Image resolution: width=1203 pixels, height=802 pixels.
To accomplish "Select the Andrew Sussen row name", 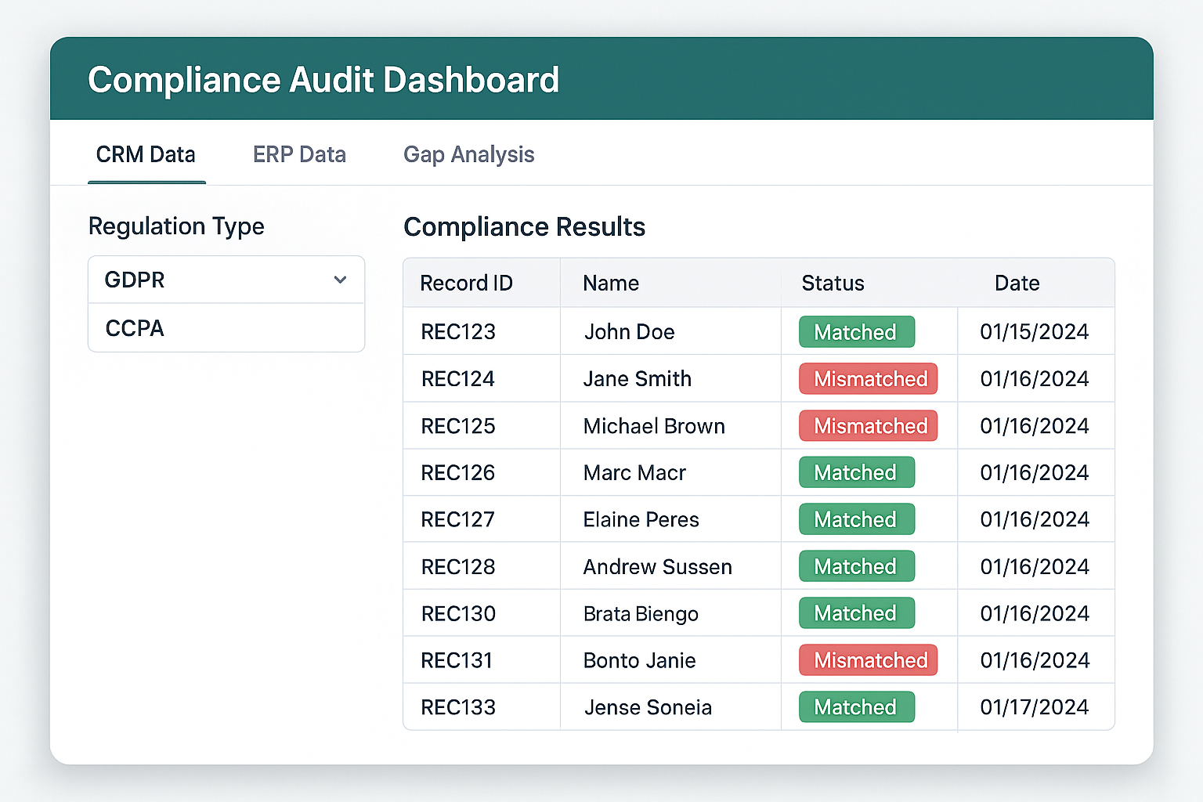I will click(x=657, y=567).
